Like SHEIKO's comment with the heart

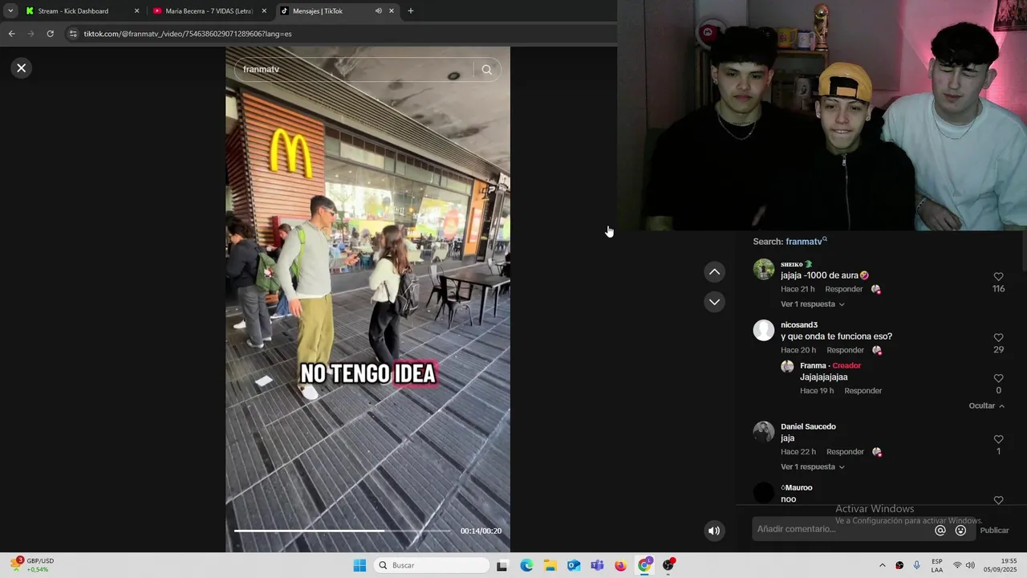[x=998, y=276]
